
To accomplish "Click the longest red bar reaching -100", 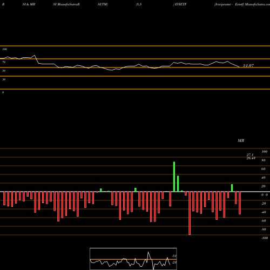I will click(x=190, y=213).
